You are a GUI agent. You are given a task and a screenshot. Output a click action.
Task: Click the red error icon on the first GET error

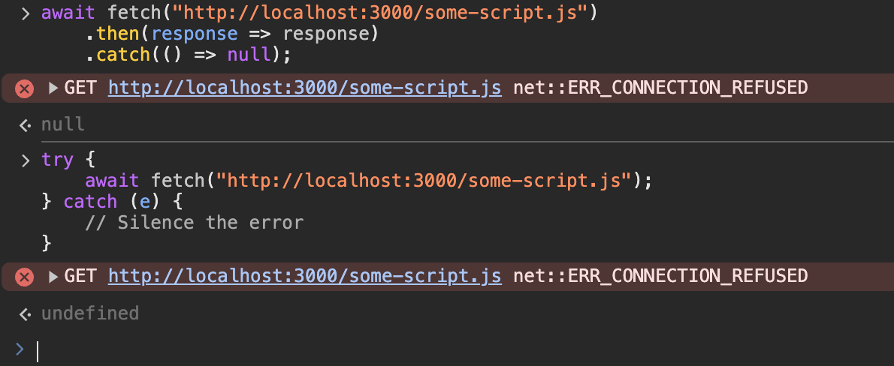click(x=24, y=88)
